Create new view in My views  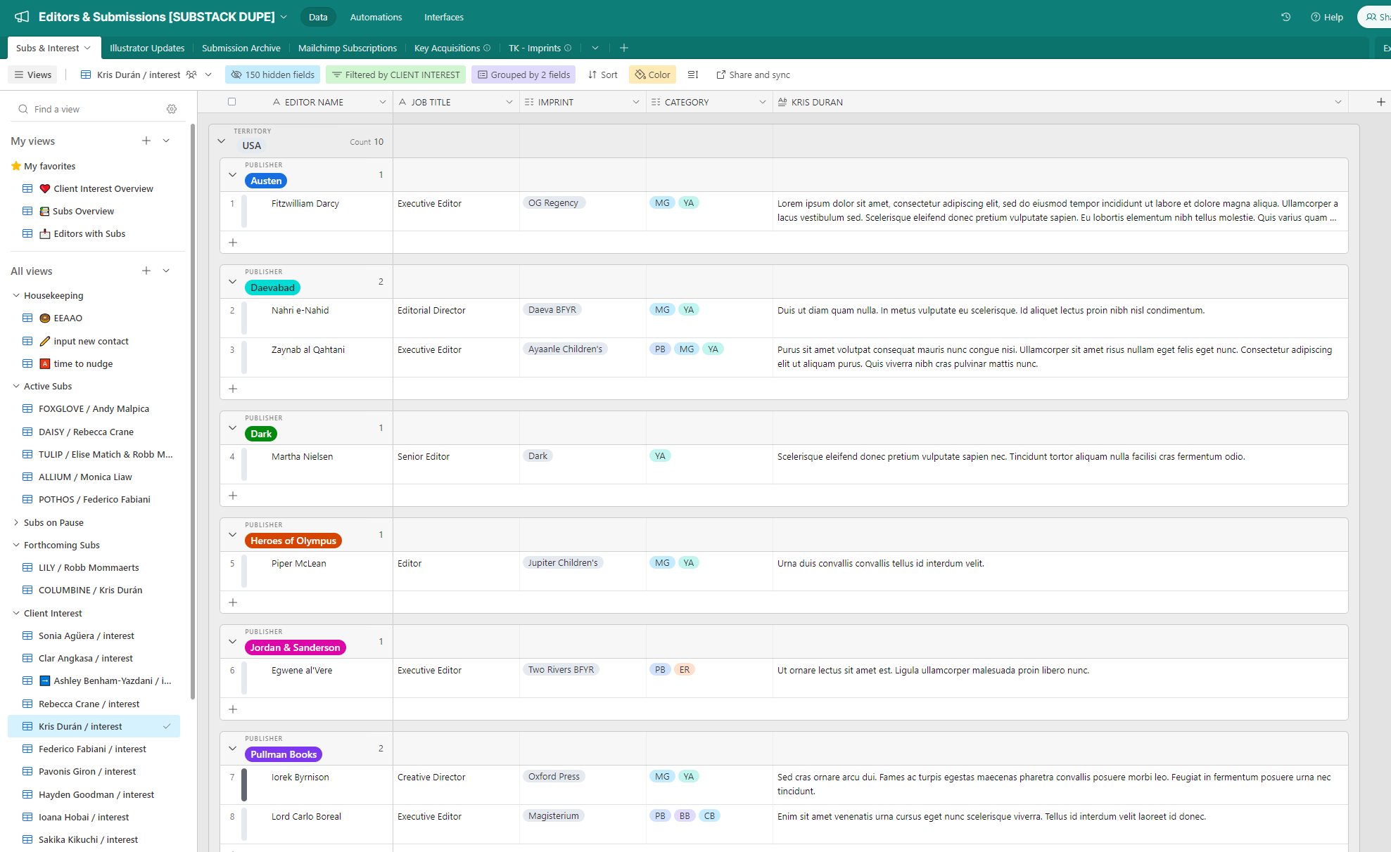[x=146, y=141]
